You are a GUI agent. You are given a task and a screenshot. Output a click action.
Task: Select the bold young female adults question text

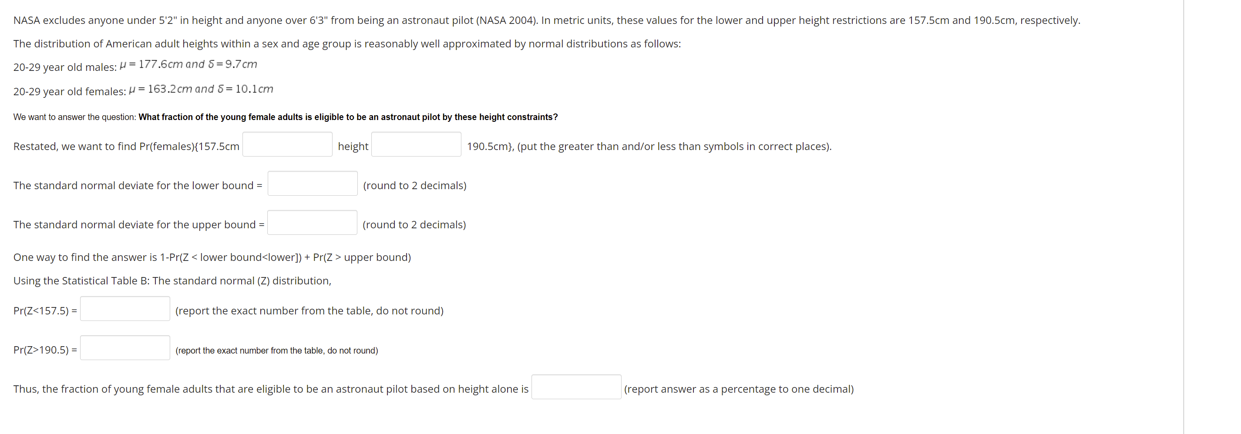(x=348, y=117)
